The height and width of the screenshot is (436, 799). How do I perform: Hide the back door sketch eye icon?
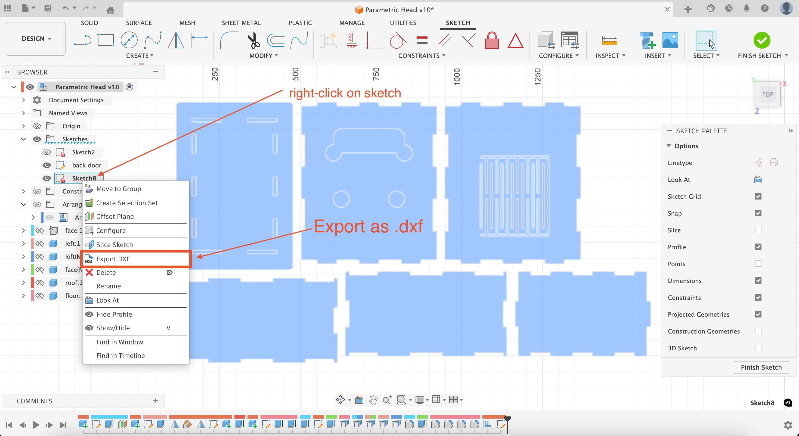(x=47, y=165)
